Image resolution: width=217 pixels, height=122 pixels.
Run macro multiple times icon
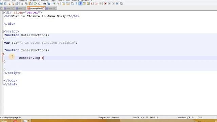point(117,3)
